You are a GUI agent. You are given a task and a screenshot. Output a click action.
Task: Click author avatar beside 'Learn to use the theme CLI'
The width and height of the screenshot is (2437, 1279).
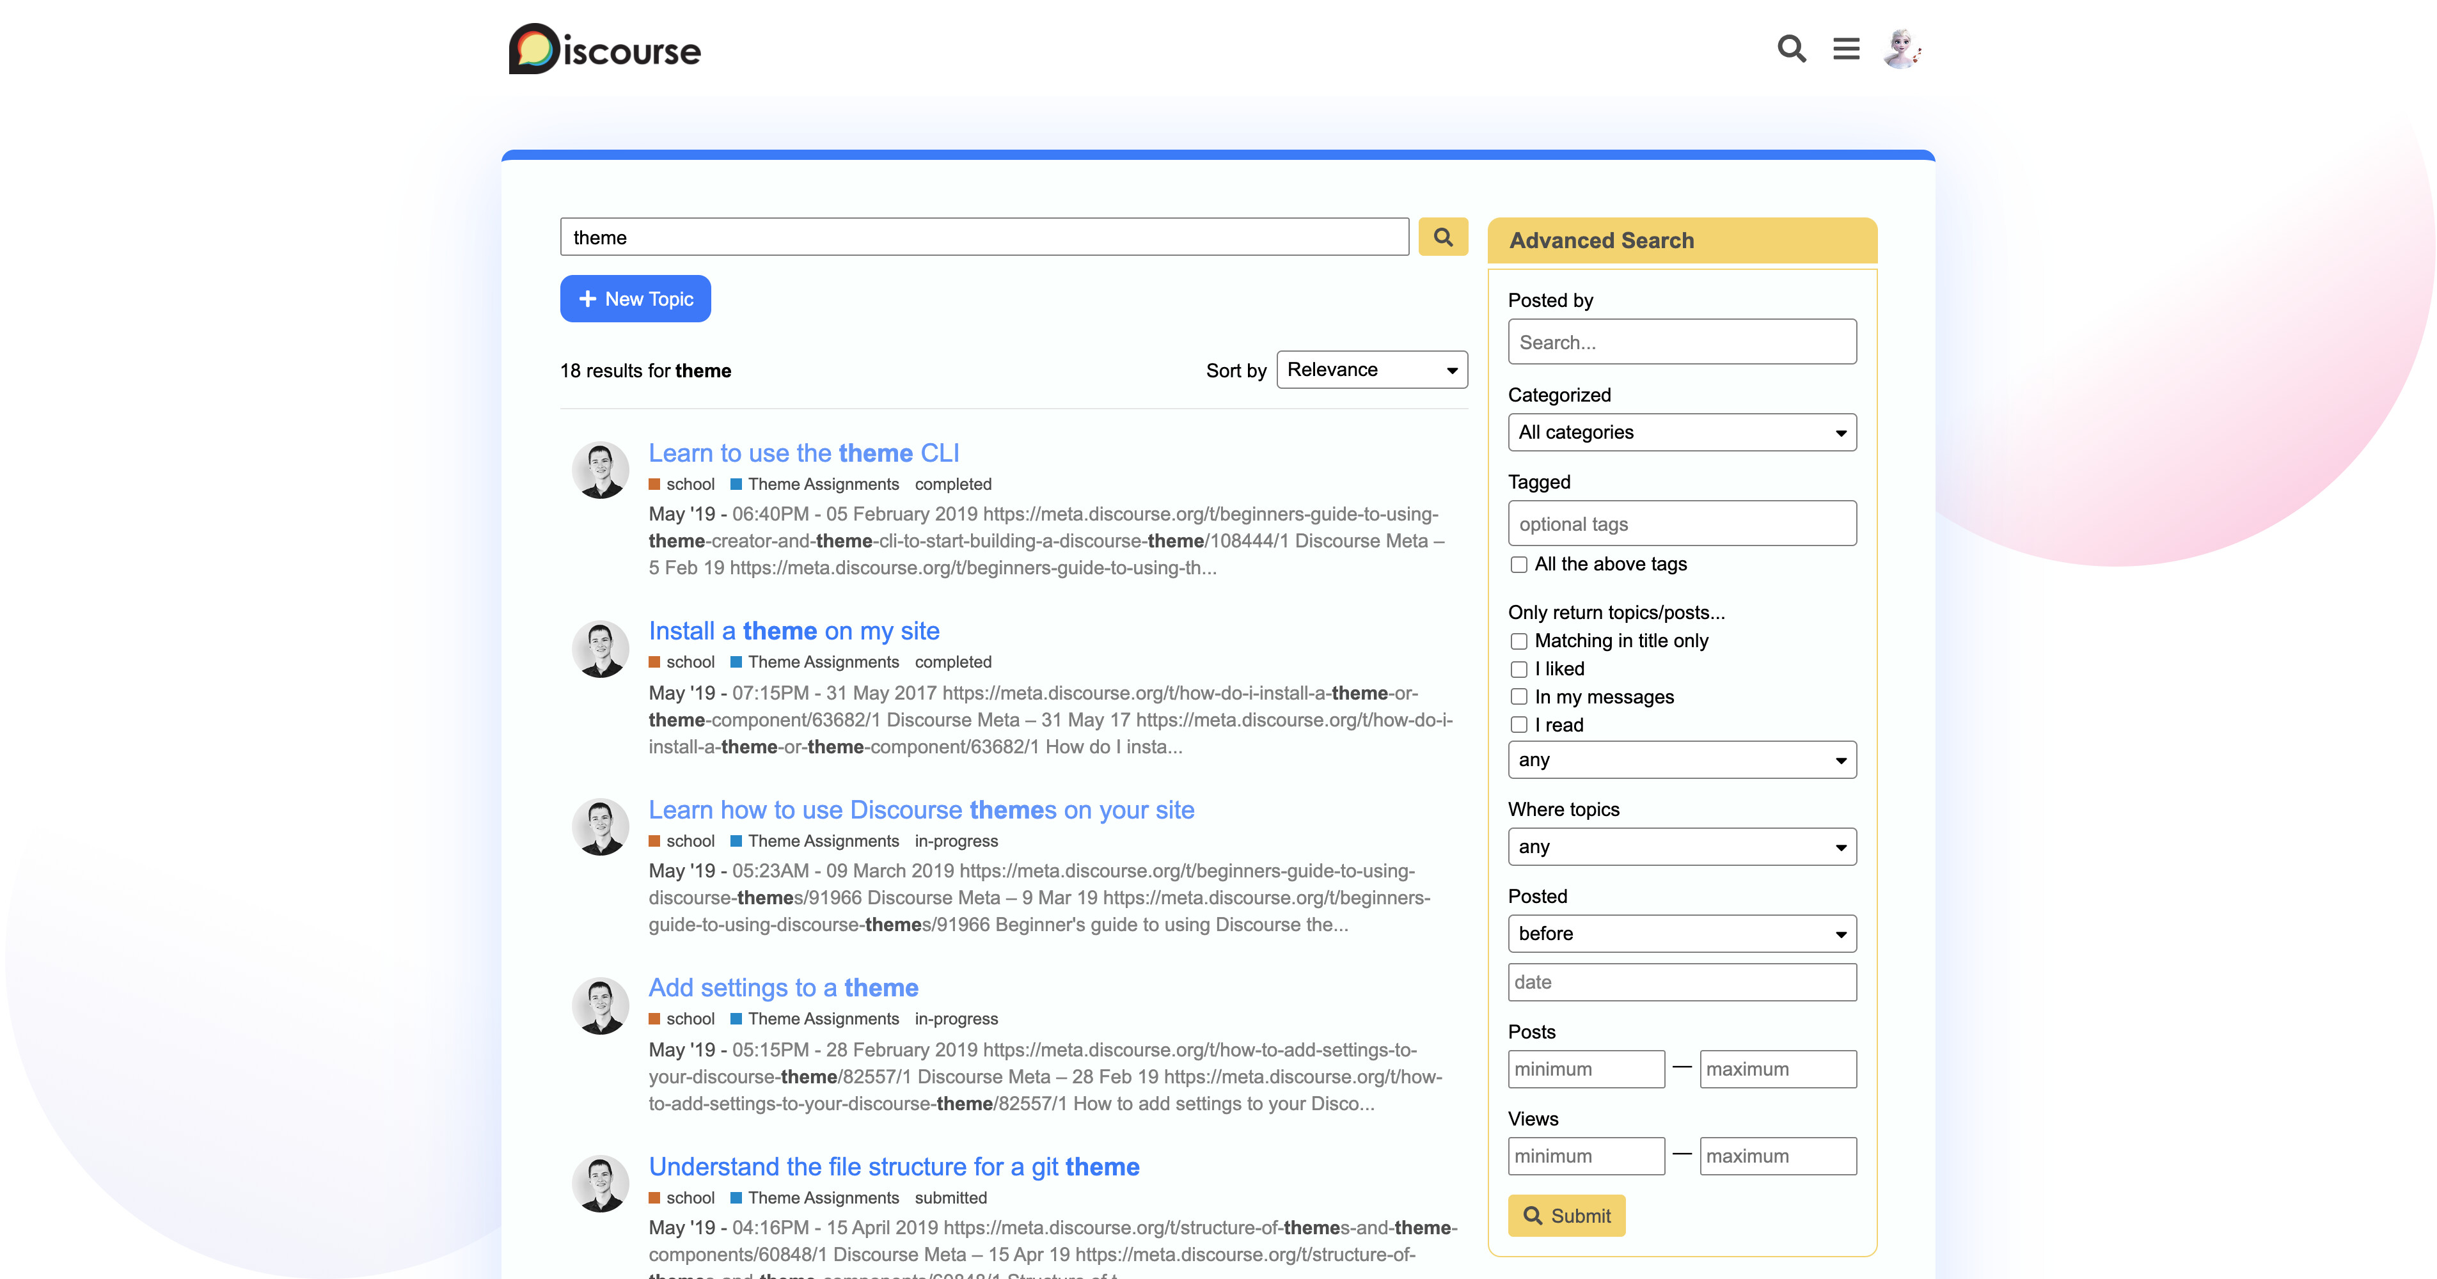600,470
